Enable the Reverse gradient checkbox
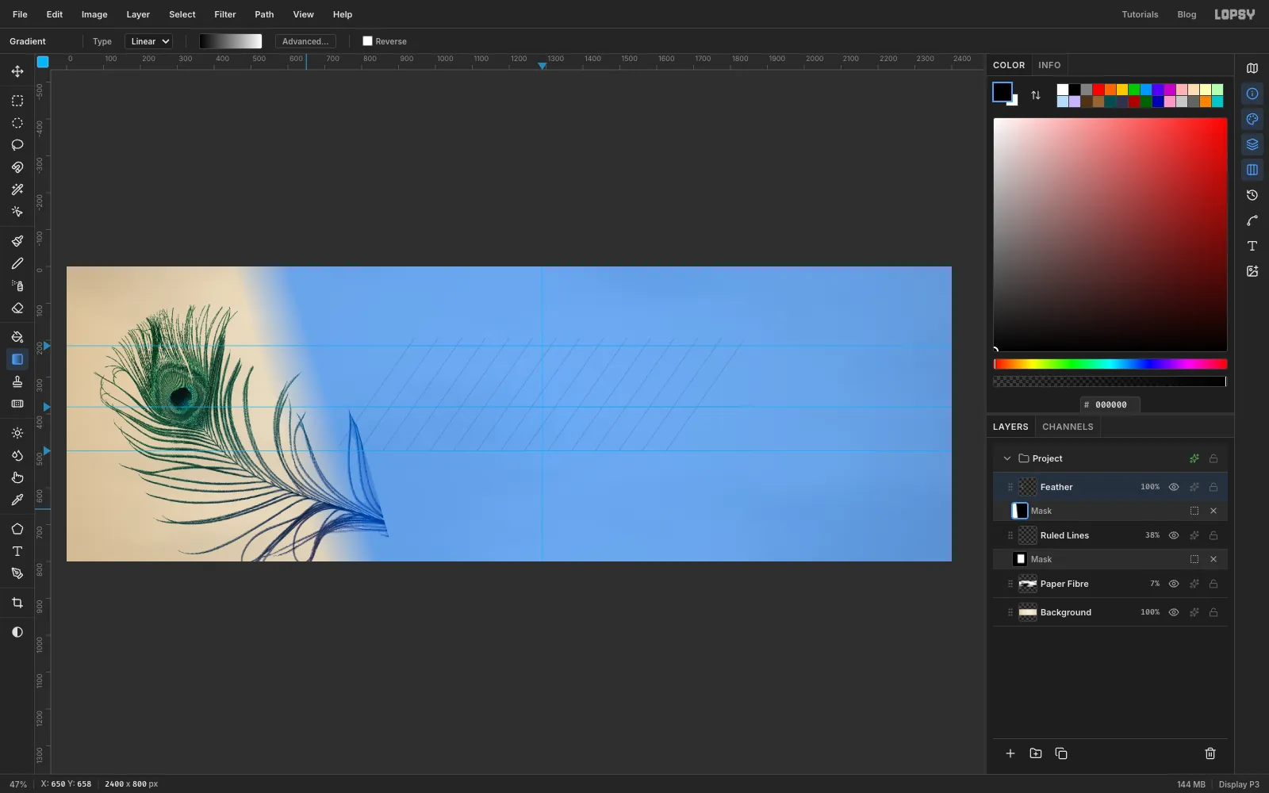The image size is (1269, 793). click(367, 41)
